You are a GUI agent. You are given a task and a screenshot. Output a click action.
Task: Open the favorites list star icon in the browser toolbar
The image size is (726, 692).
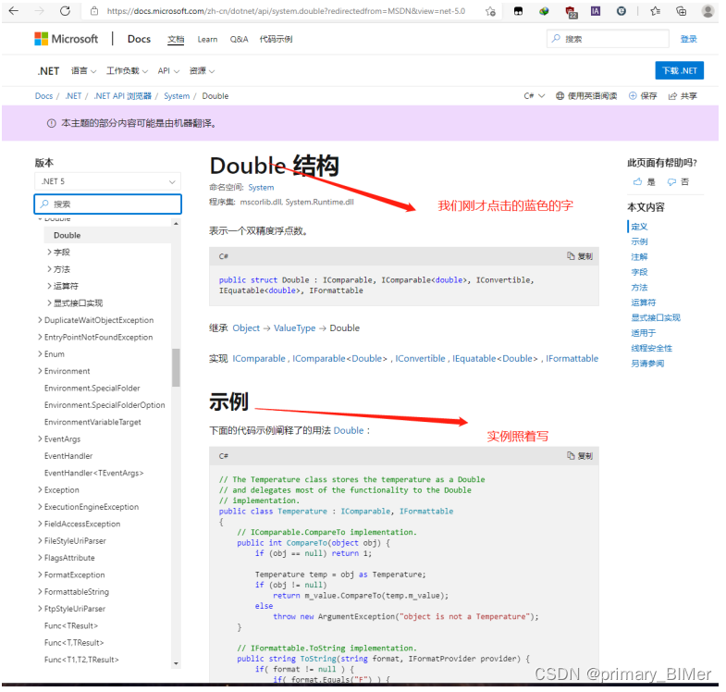tap(655, 11)
